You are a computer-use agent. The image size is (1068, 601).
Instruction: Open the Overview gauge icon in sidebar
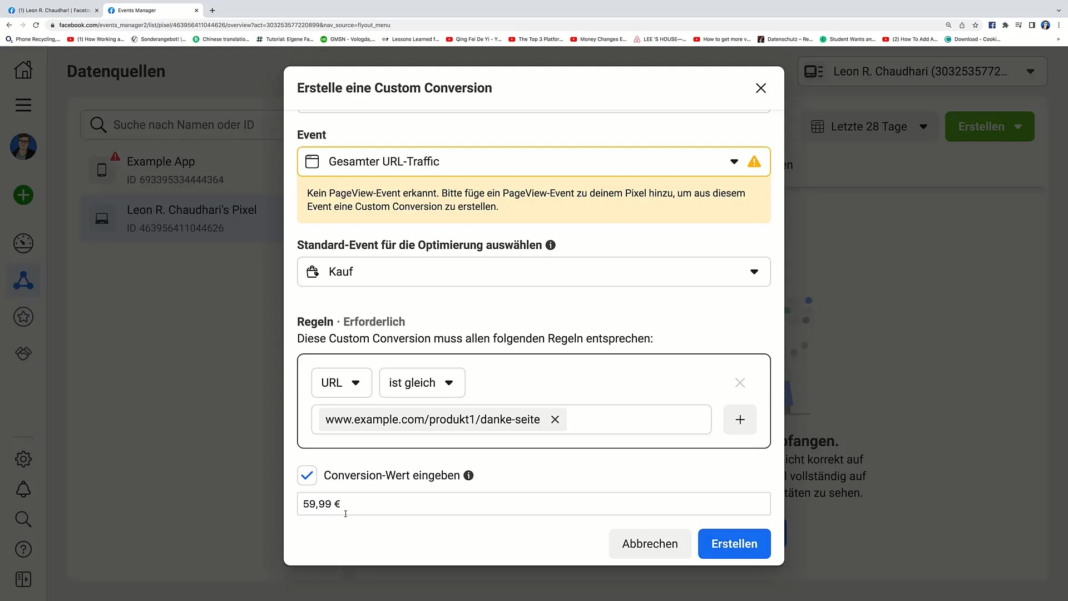click(23, 244)
